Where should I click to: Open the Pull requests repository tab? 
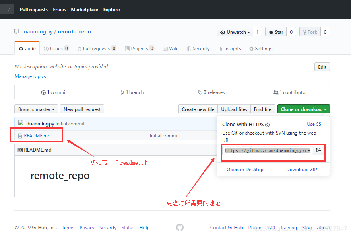(x=97, y=49)
